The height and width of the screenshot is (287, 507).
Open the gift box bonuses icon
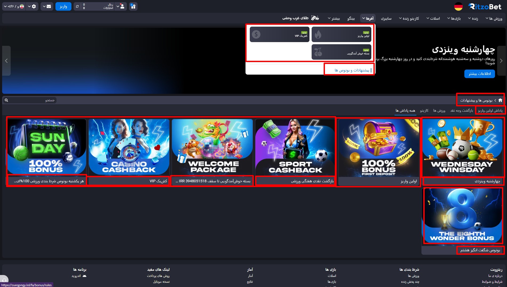(x=133, y=6)
